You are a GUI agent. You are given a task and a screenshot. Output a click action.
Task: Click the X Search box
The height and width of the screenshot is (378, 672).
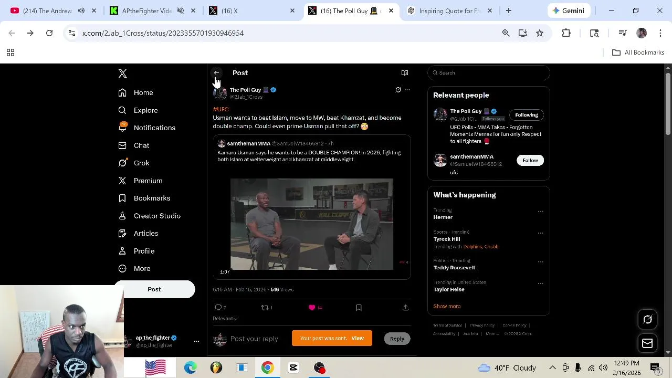(488, 73)
